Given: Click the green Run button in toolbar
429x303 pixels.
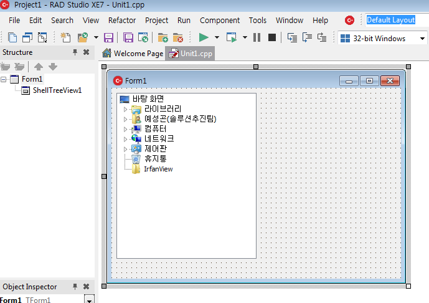Looking at the screenshot, I should (203, 38).
